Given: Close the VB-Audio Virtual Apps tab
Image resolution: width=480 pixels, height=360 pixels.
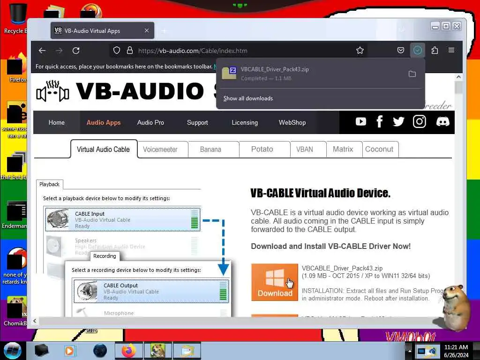Looking at the screenshot, I should point(147,30).
